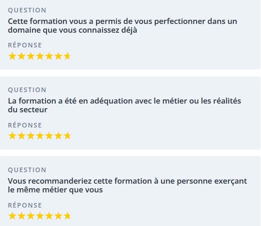Click the RÉPONSE label in the third card
This screenshot has width=261, height=226.
[25, 205]
